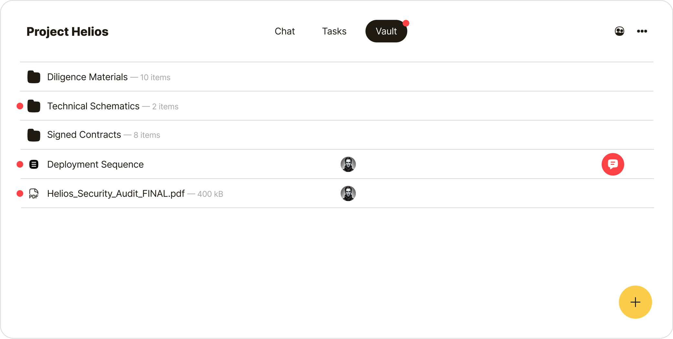Click the Signed Contracts folder icon
This screenshot has height=339, width=673.
coord(34,135)
